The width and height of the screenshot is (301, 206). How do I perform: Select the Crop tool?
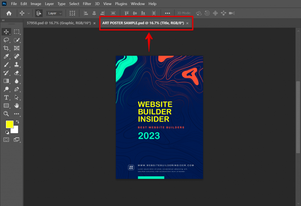(6, 48)
